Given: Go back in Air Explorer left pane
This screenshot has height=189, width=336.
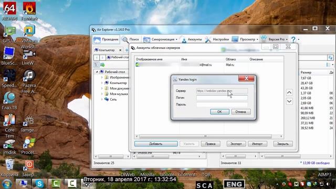Looking at the screenshot, I should (x=97, y=58).
